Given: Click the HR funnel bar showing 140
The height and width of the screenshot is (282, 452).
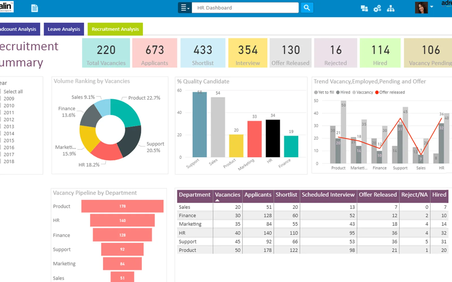Looking at the screenshot, I should (x=122, y=220).
